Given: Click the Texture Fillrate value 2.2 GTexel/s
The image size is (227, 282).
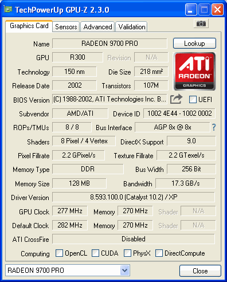Looking at the screenshot, I should point(186,155).
